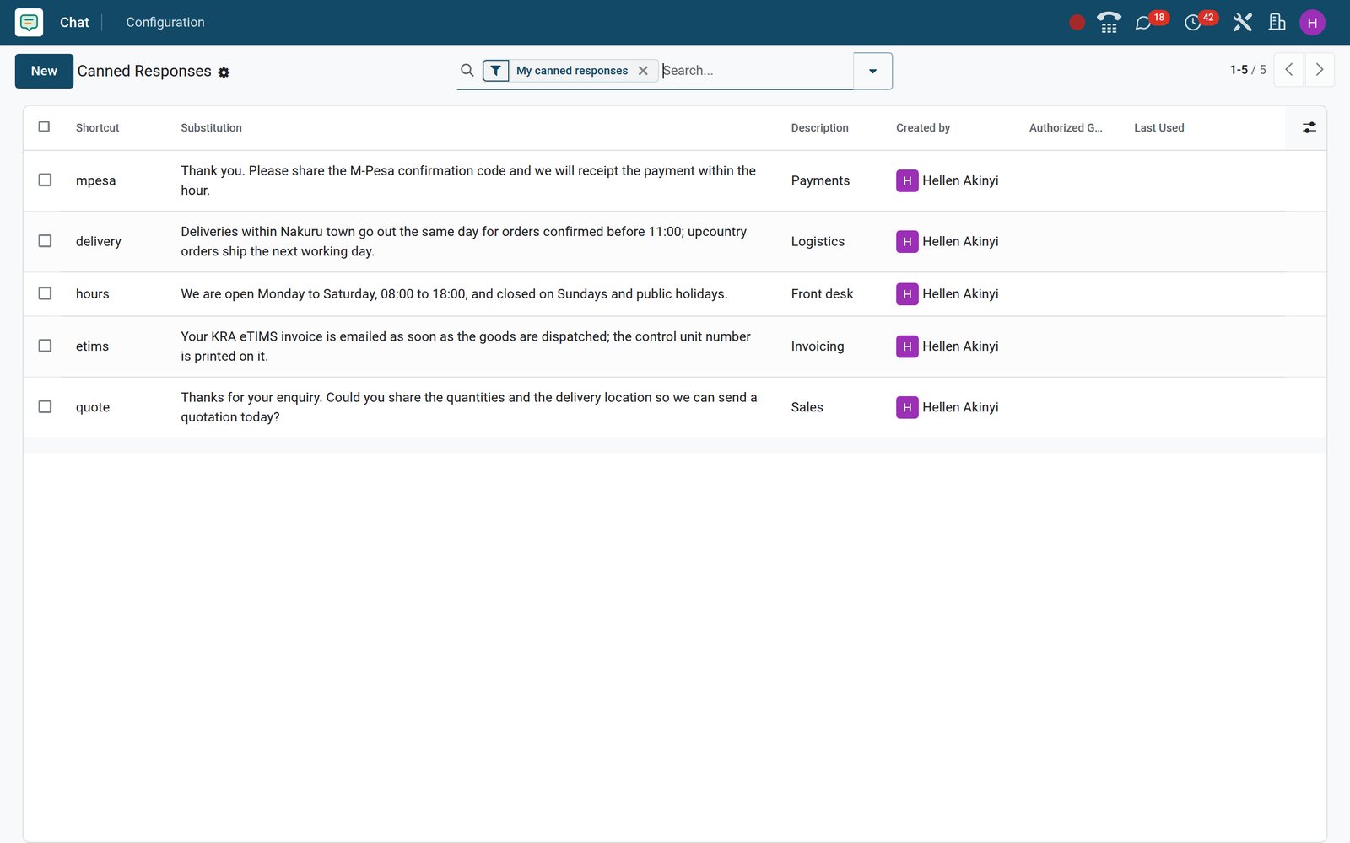The height and width of the screenshot is (843, 1350).
Task: Click the quotation enquiry substitution text
Action: coord(469,407)
